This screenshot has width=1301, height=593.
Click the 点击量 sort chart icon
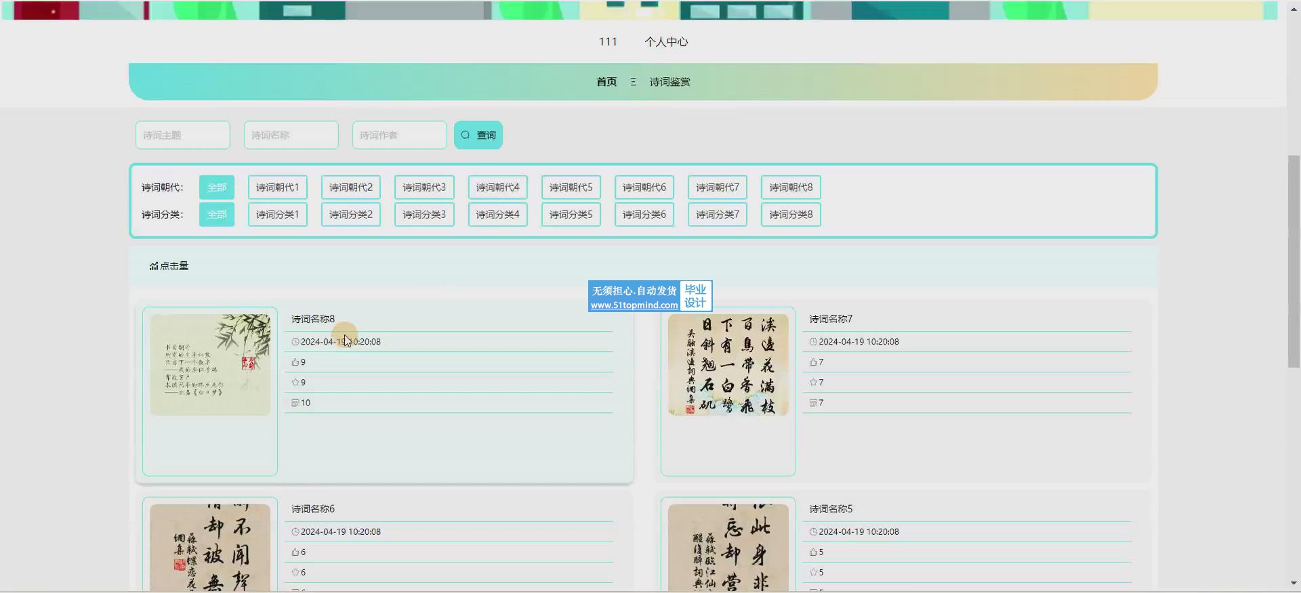point(154,266)
